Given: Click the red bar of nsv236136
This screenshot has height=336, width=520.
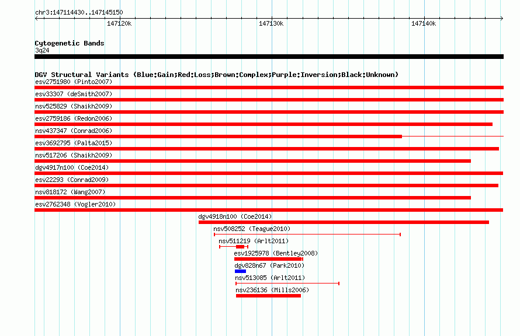Looking at the screenshot, I should click(x=268, y=296).
